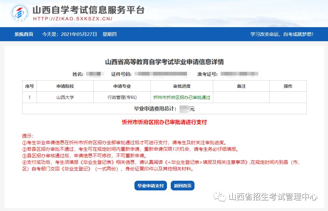The width and height of the screenshot is (328, 211).
Task: Click the green 忻州市忻府区招办已审批通过 status text
Action: click(182, 97)
